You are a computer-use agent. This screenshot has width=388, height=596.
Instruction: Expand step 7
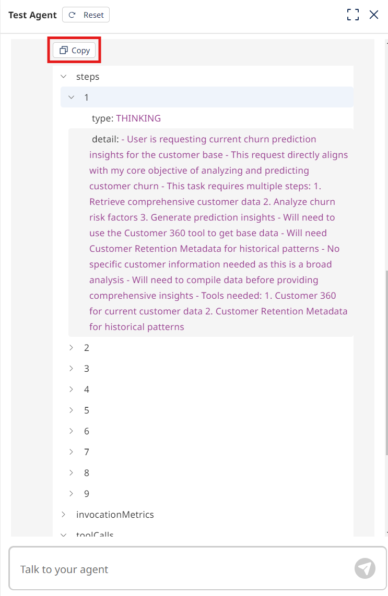coord(72,452)
